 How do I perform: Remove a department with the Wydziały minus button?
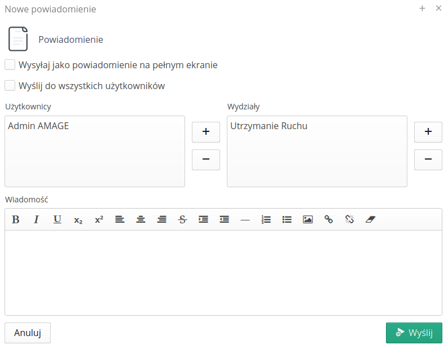pyautogui.click(x=428, y=160)
